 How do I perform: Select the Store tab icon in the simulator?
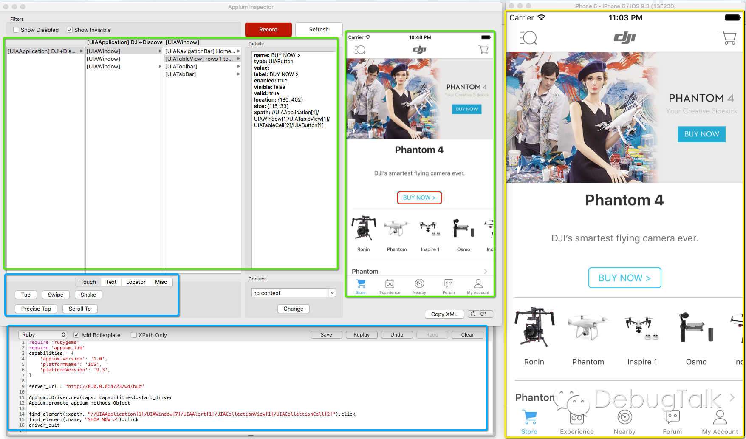pos(529,417)
